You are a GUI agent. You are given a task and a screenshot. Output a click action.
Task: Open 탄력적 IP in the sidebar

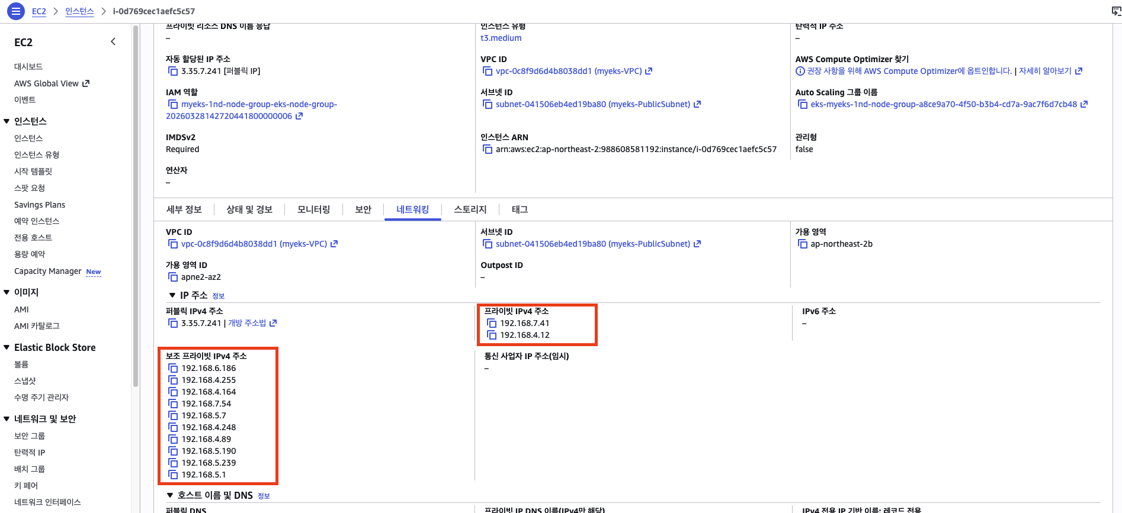30,453
